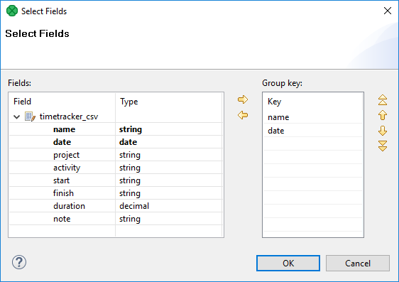Confirm selection with OK button
This screenshot has width=399, height=282.
(288, 263)
